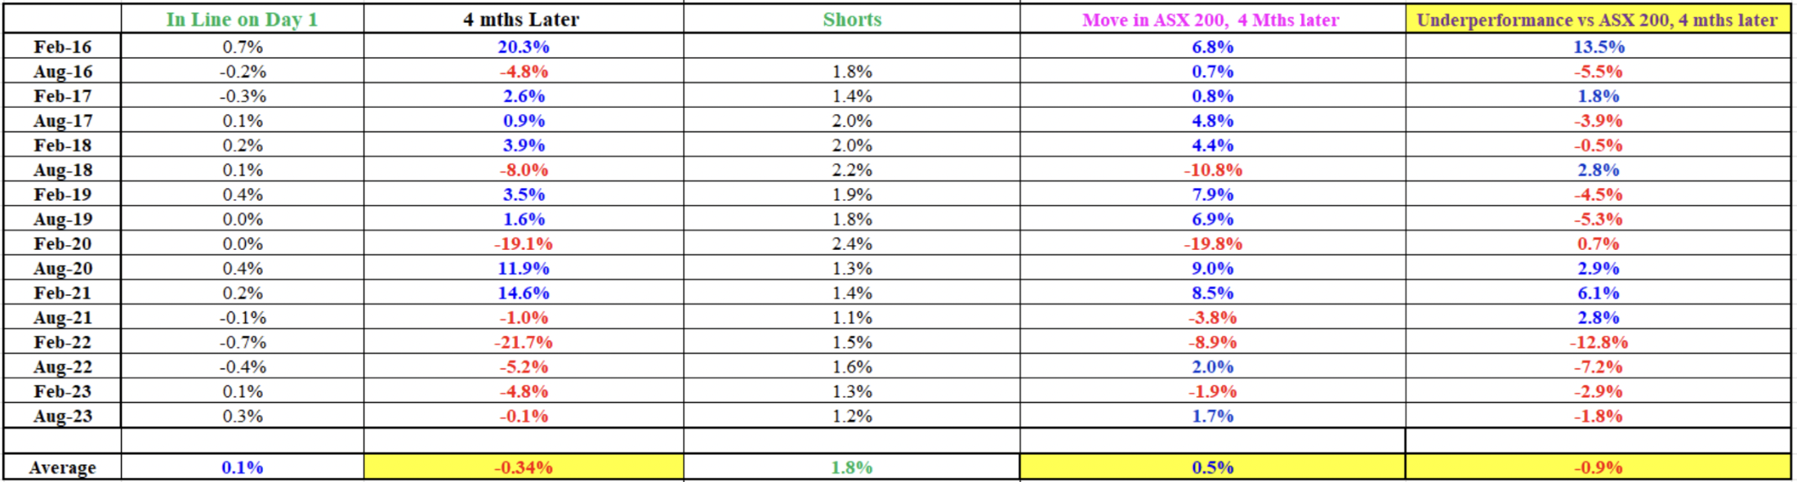
Task: Select the -12.8% cell in the Feb-22 row
Action: point(1599,342)
